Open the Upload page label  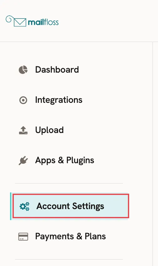click(50, 130)
